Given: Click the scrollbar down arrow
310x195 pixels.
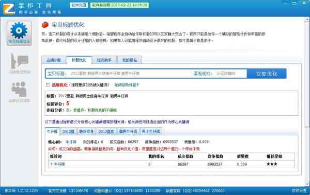Looking at the screenshot, I should [307, 184].
